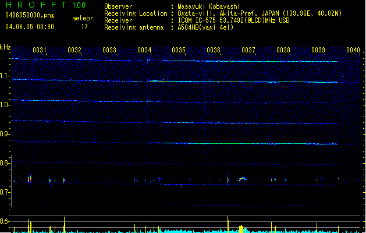Click the Observer field label
This screenshot has width=366, height=233.
click(x=118, y=6)
